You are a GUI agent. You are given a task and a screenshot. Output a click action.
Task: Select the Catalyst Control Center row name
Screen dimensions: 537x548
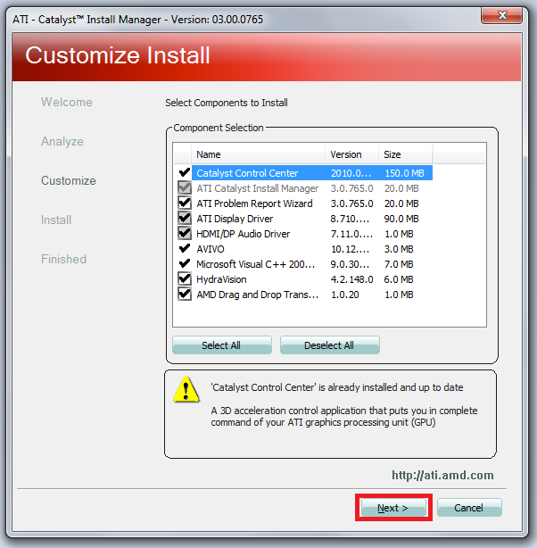[x=247, y=173]
